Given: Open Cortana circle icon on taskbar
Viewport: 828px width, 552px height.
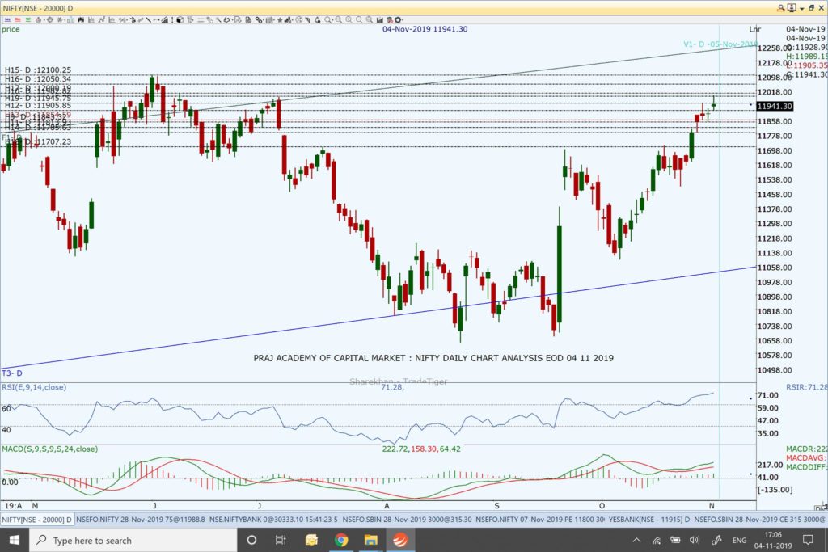Looking at the screenshot, I should tap(252, 540).
